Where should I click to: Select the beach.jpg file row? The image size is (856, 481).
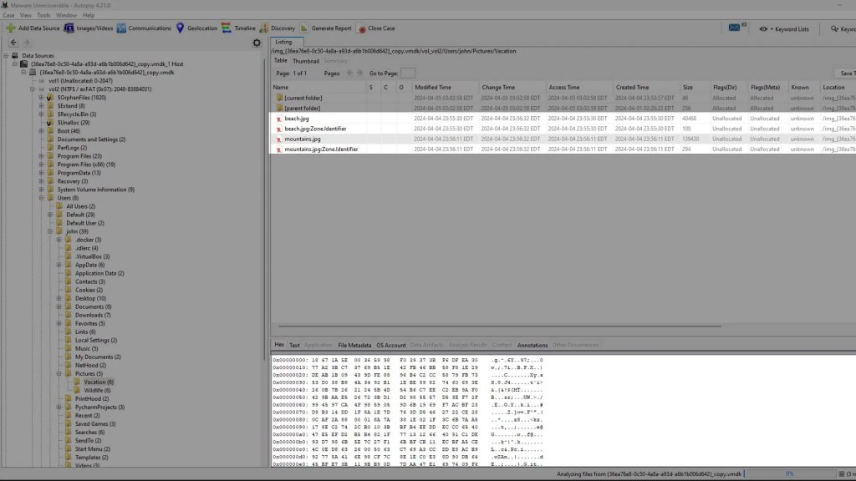pos(297,119)
